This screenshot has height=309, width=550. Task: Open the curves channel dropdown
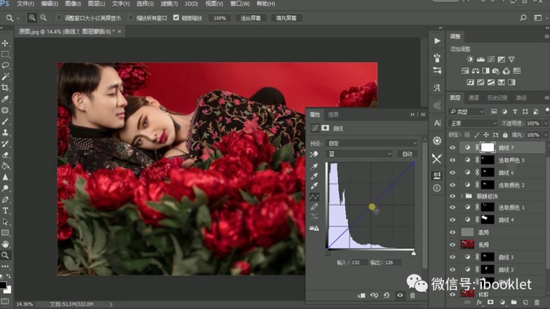(x=359, y=154)
